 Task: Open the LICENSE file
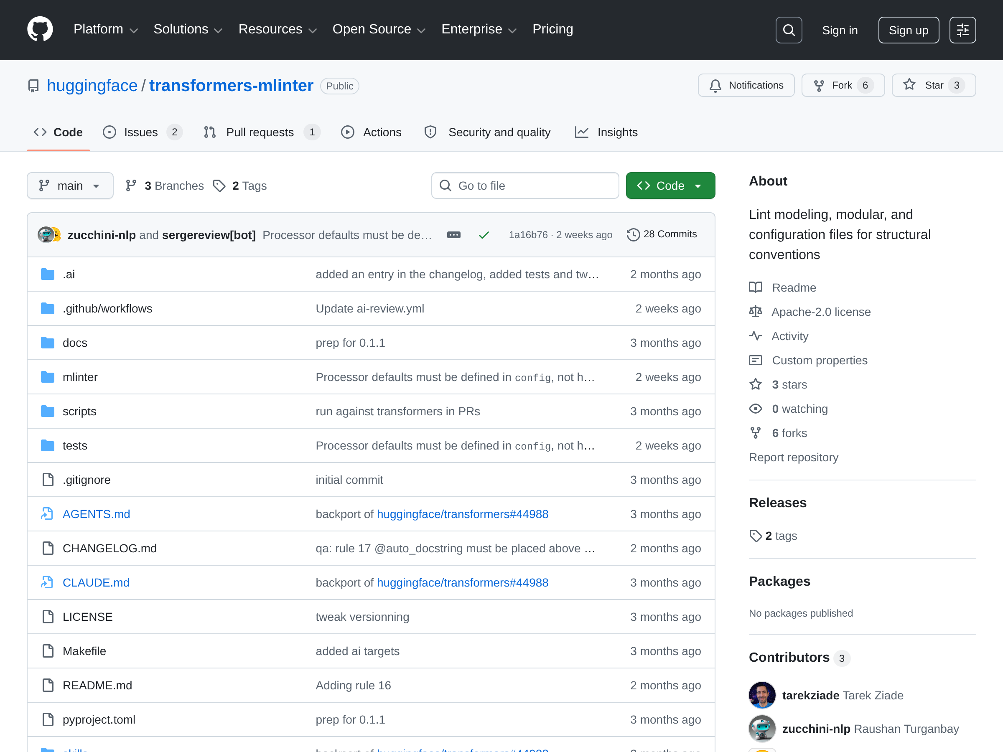(x=87, y=617)
